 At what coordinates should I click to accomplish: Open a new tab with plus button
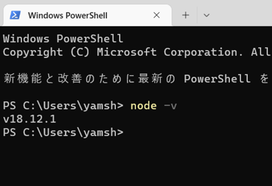pos(185,15)
